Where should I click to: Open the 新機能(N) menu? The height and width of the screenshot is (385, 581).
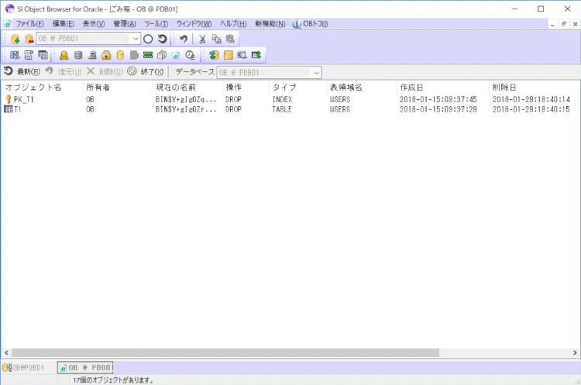(x=270, y=24)
